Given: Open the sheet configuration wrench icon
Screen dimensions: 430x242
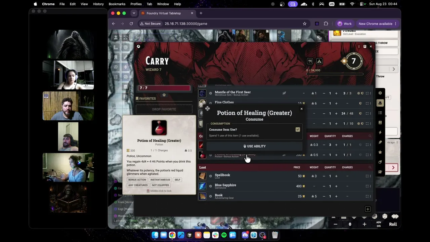Looking at the screenshot, I should coord(138,46).
